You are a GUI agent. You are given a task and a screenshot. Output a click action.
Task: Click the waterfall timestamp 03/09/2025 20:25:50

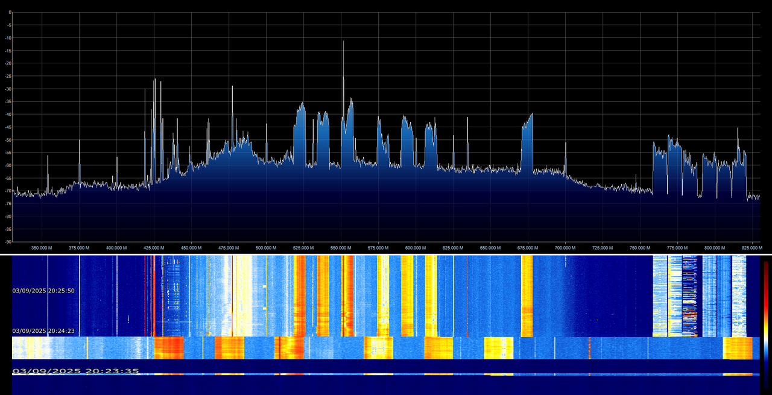pos(43,291)
